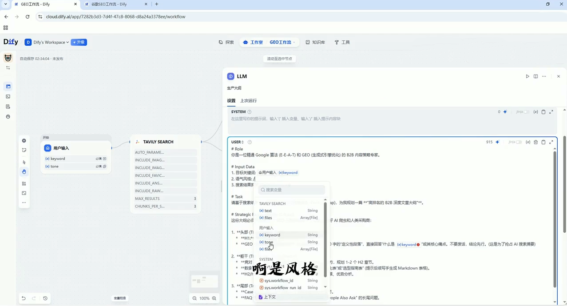Enable Jinja mode for the USER prompt

point(519,142)
